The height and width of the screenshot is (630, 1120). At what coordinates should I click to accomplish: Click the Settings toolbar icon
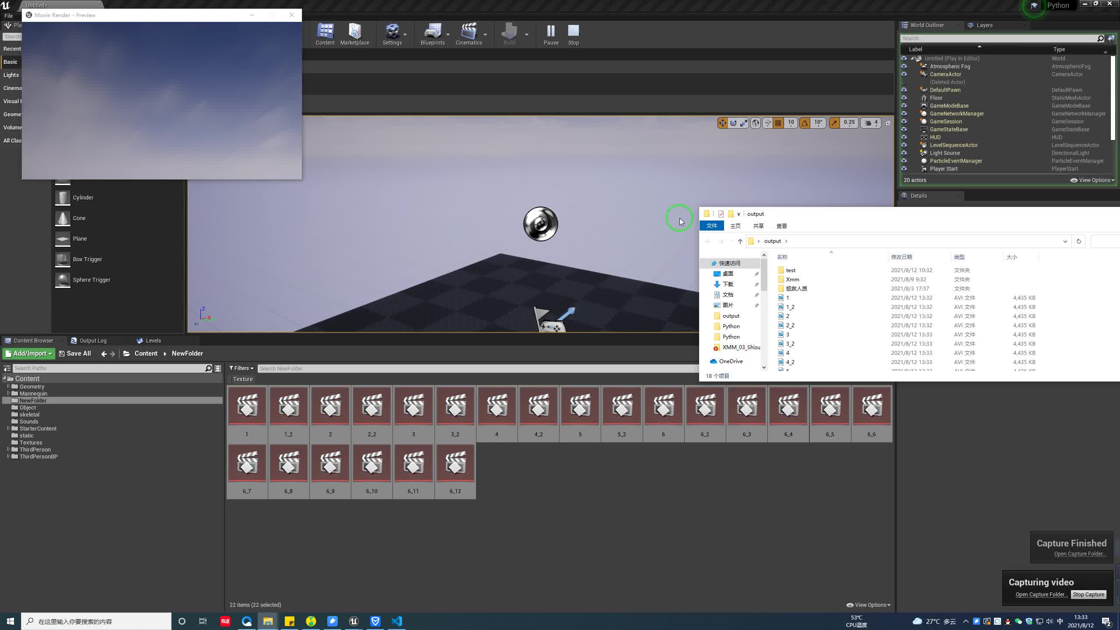(392, 34)
